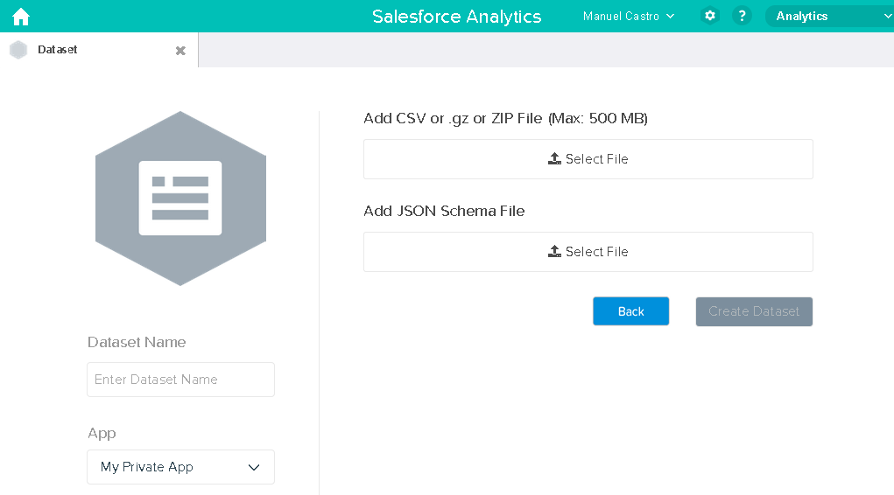894x495 pixels.
Task: Open the Manuel Castro user menu
Action: click(x=629, y=17)
